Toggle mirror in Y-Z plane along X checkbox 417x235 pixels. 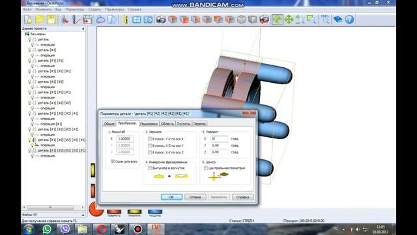point(150,139)
